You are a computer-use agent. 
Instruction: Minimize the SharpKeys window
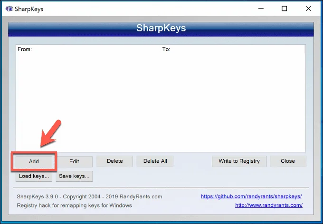[x=261, y=9]
